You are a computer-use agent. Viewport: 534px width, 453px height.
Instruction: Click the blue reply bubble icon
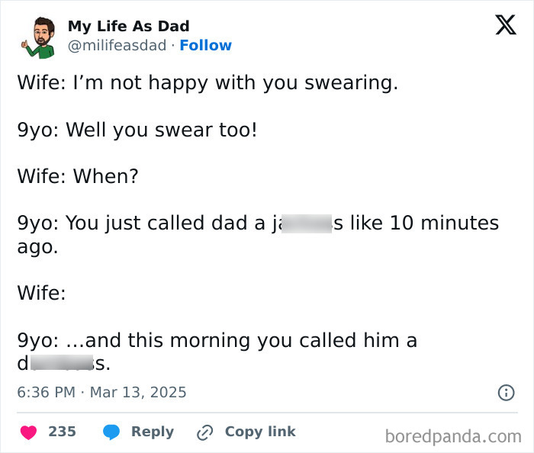[111, 432]
